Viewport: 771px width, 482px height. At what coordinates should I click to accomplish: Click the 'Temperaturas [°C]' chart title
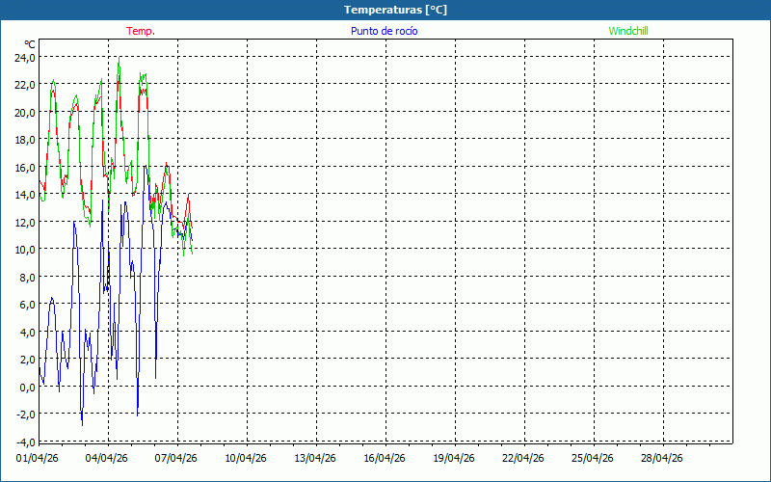point(395,10)
